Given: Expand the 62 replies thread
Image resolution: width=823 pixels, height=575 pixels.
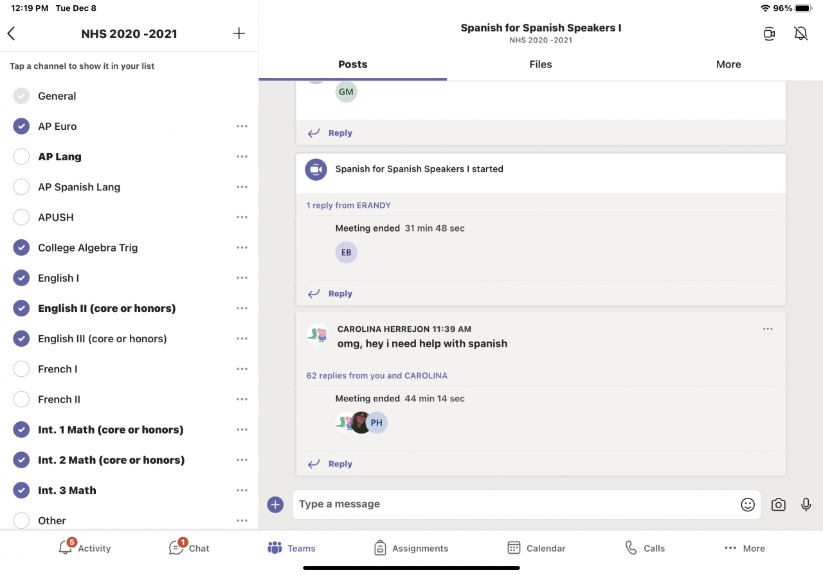Looking at the screenshot, I should pos(377,376).
